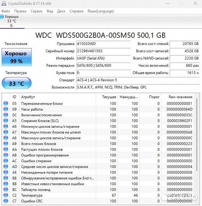Click the status orb for Ошибки CRC
202x206 pixels.
[x=6, y=201]
